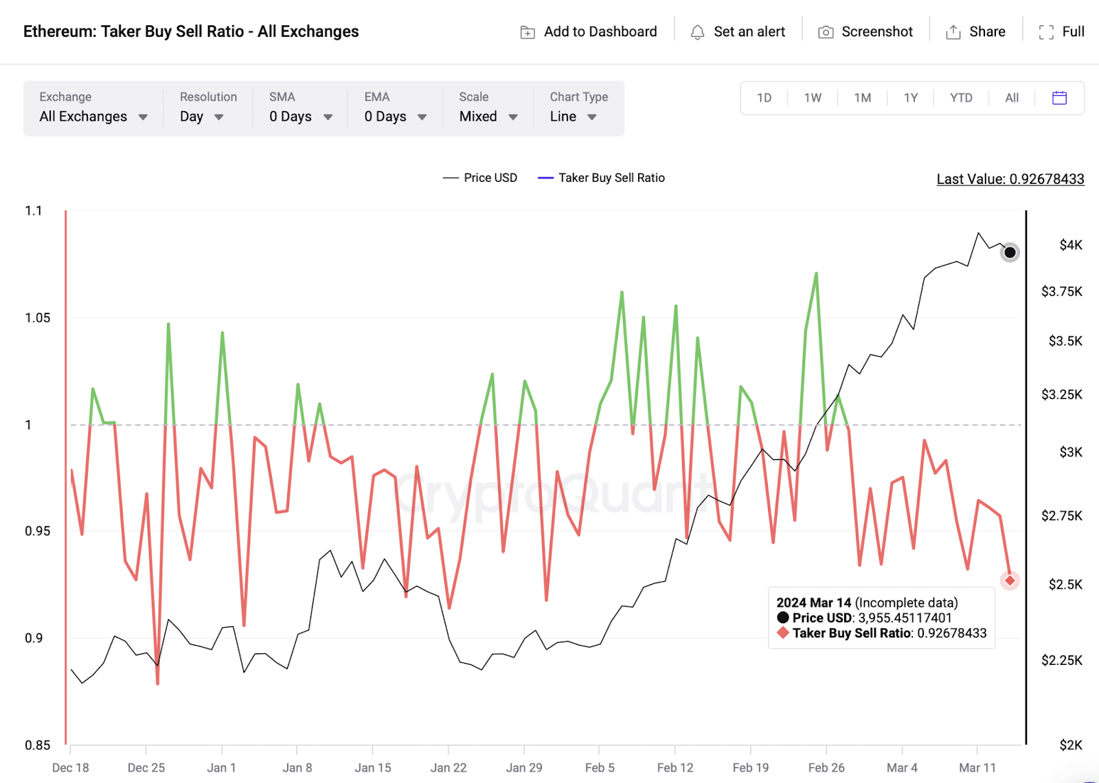The height and width of the screenshot is (783, 1099).
Task: Click the $2.75K right axis label
Action: pos(1062,515)
